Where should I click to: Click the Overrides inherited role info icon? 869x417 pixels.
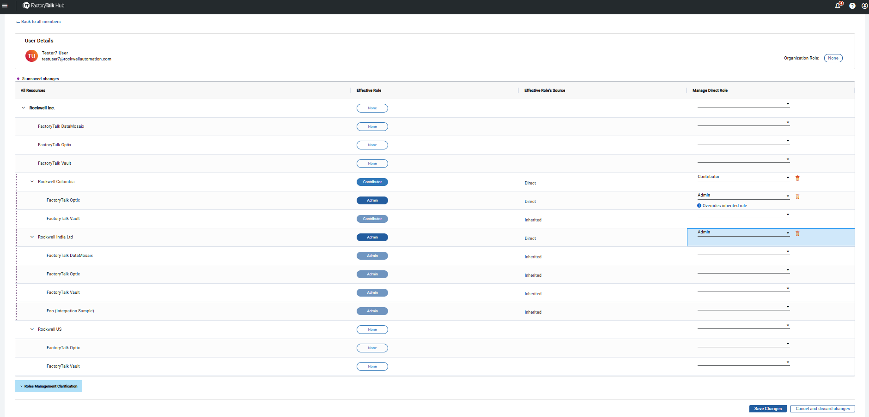point(699,206)
